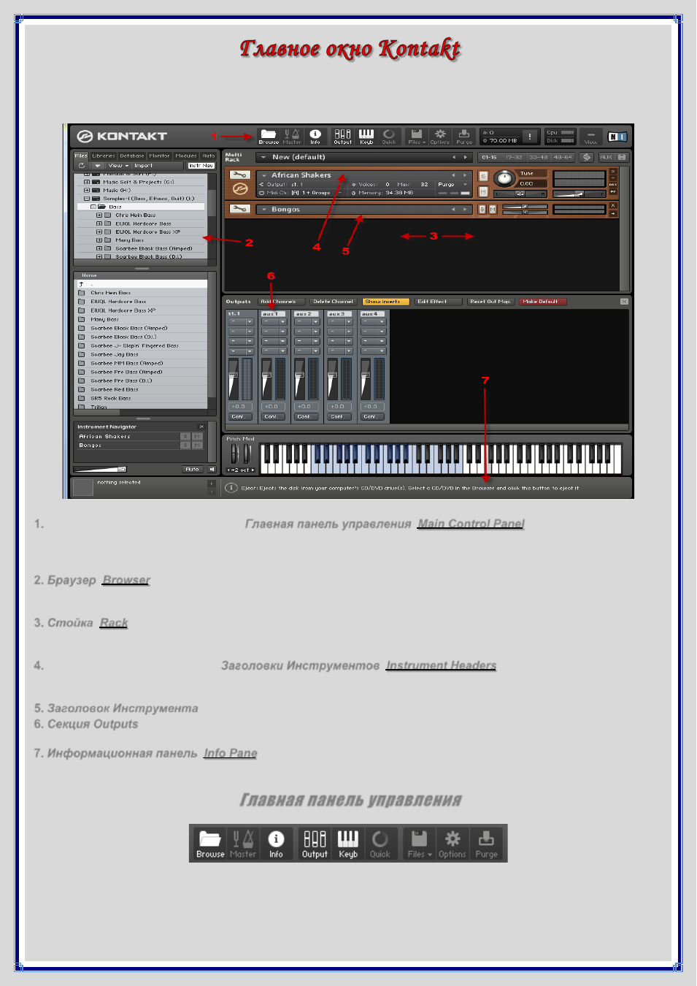Click the exclamation panic button
This screenshot has width=697, height=986.
[x=530, y=137]
